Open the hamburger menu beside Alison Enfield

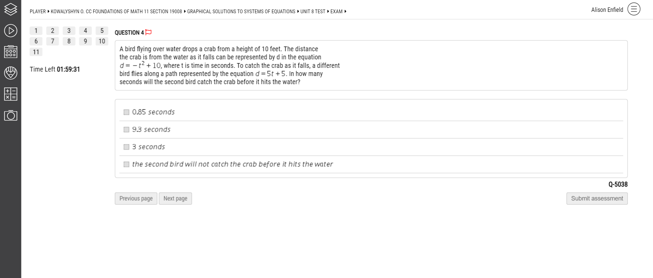click(x=634, y=9)
